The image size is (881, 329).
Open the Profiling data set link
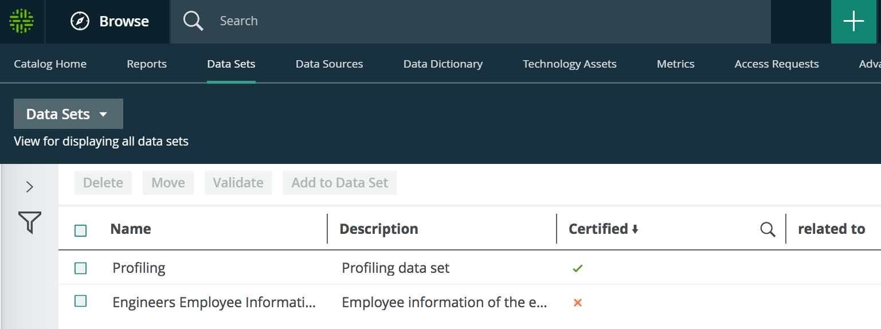pyautogui.click(x=139, y=268)
